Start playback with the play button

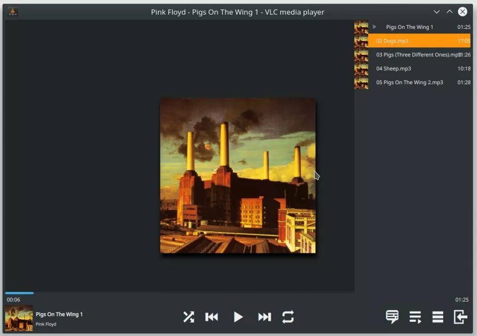(238, 317)
